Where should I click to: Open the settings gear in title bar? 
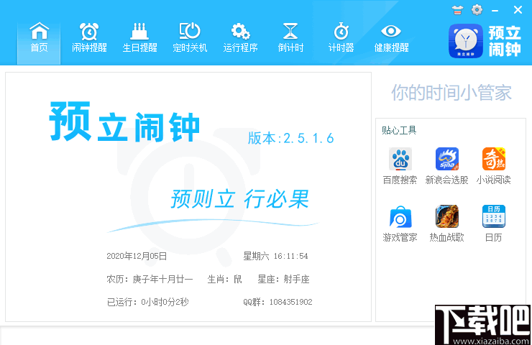[477, 9]
